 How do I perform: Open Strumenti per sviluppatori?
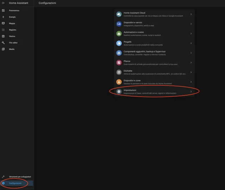tap(20, 177)
